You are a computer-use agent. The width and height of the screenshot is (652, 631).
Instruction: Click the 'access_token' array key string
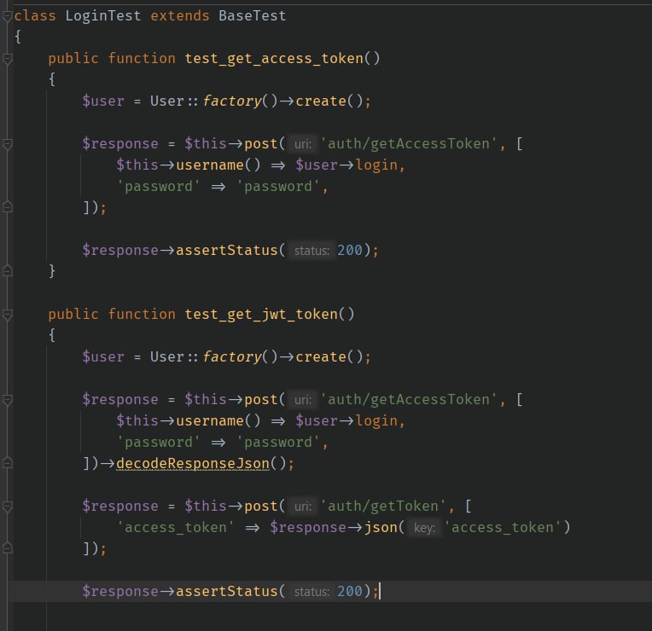tap(176, 528)
